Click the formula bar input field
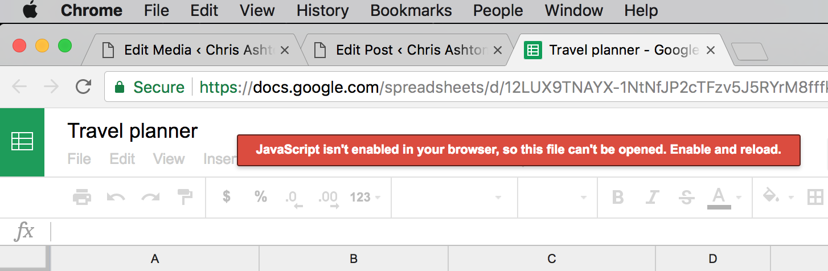This screenshot has height=271, width=828. coord(438,232)
